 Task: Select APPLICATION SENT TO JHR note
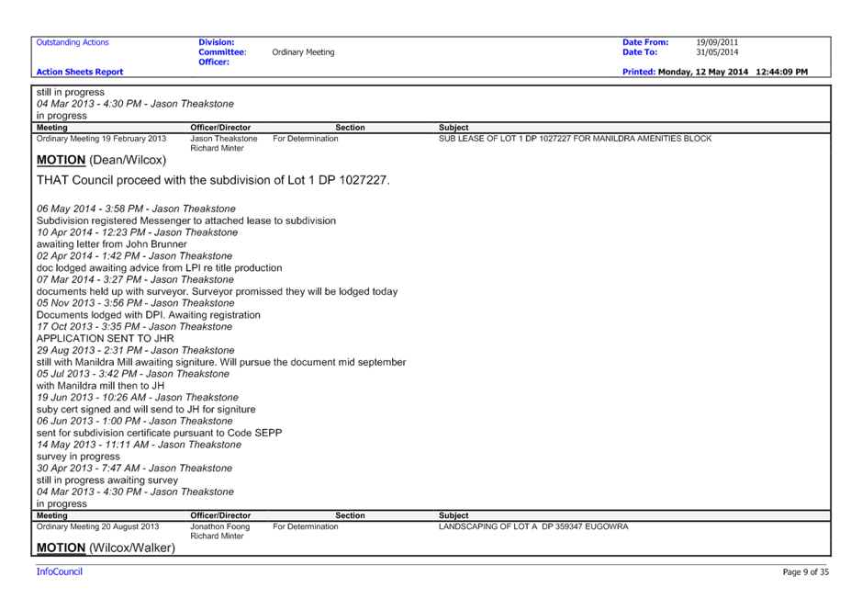tap(105, 339)
